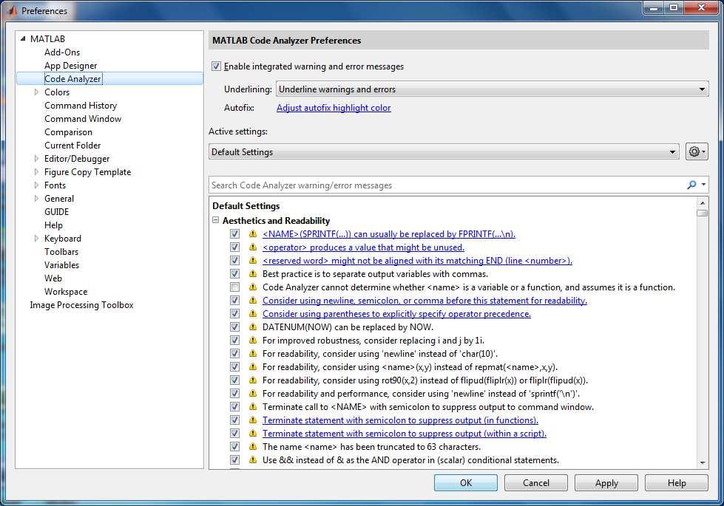Screen dimensions: 724x506
Task: Click warning icon beside 'Best practice' message
Action: [x=253, y=273]
